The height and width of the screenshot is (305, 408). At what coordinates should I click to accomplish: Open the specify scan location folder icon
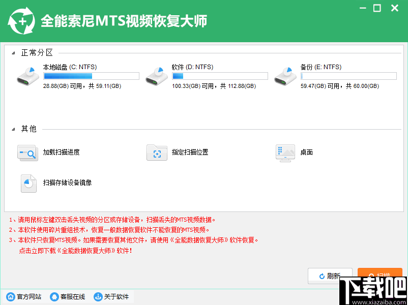(x=157, y=152)
